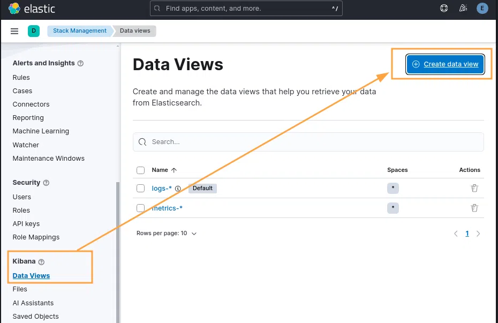Toggle the select all rows checkbox

coord(140,170)
